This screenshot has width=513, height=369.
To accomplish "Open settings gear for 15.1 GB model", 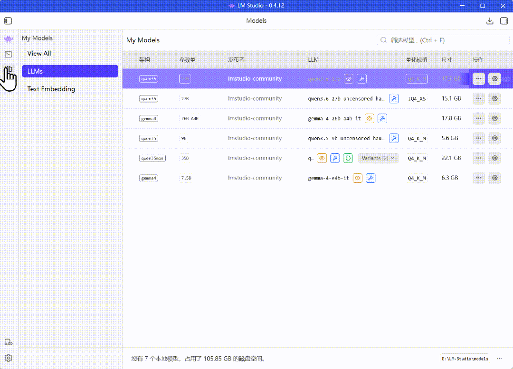I will point(494,98).
